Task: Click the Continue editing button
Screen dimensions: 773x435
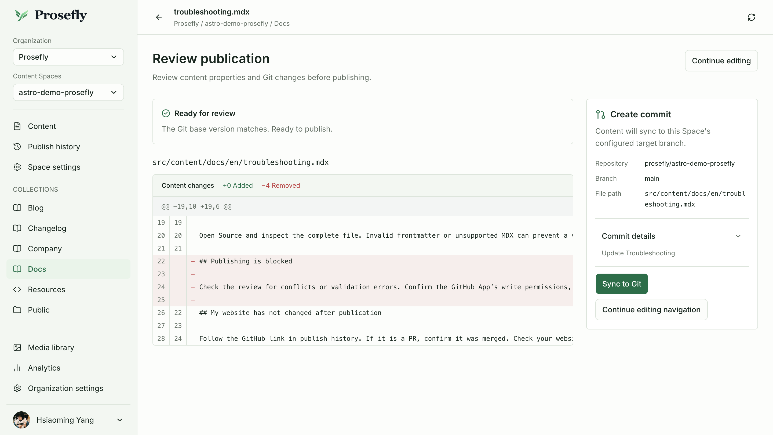Action: point(721,61)
